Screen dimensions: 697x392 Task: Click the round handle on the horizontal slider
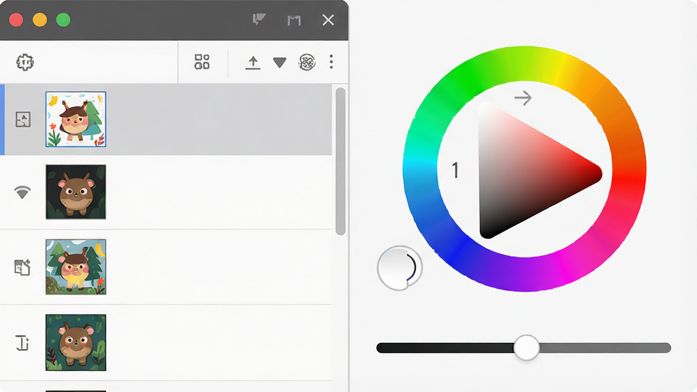(526, 348)
